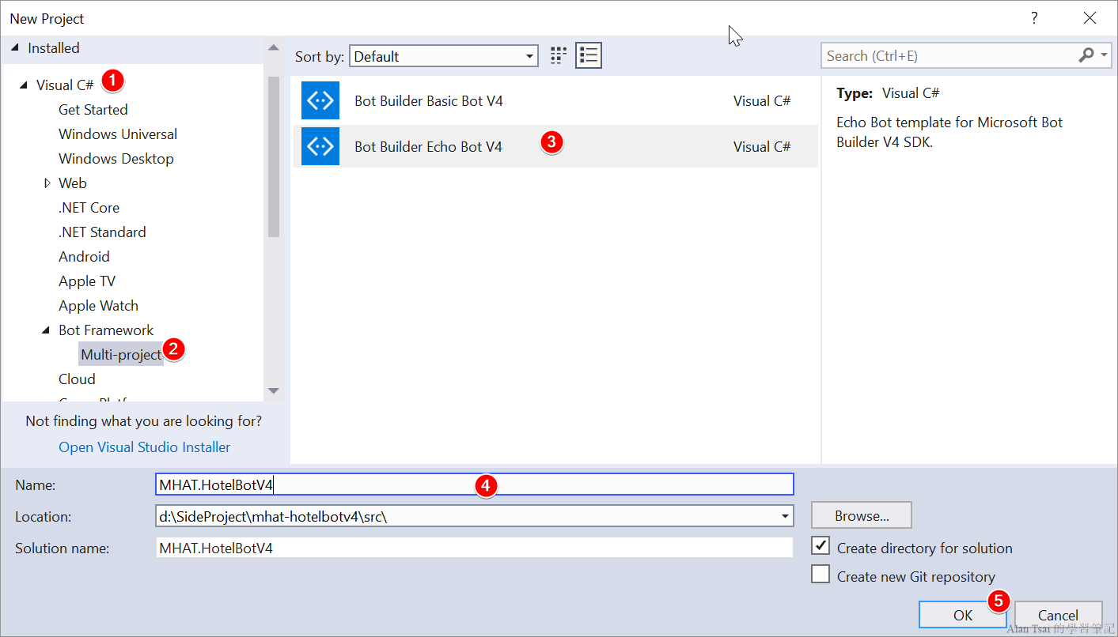Switch to medium icons list view
The height and width of the screenshot is (637, 1118).
(x=589, y=55)
